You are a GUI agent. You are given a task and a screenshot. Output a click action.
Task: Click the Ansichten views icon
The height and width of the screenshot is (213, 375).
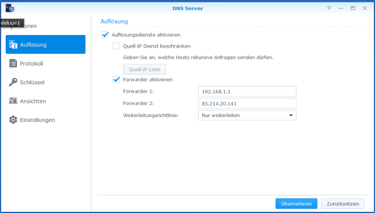point(13,101)
